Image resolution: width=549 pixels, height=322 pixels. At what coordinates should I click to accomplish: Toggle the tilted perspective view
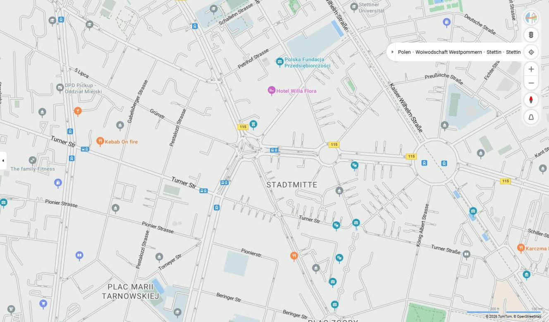[531, 117]
